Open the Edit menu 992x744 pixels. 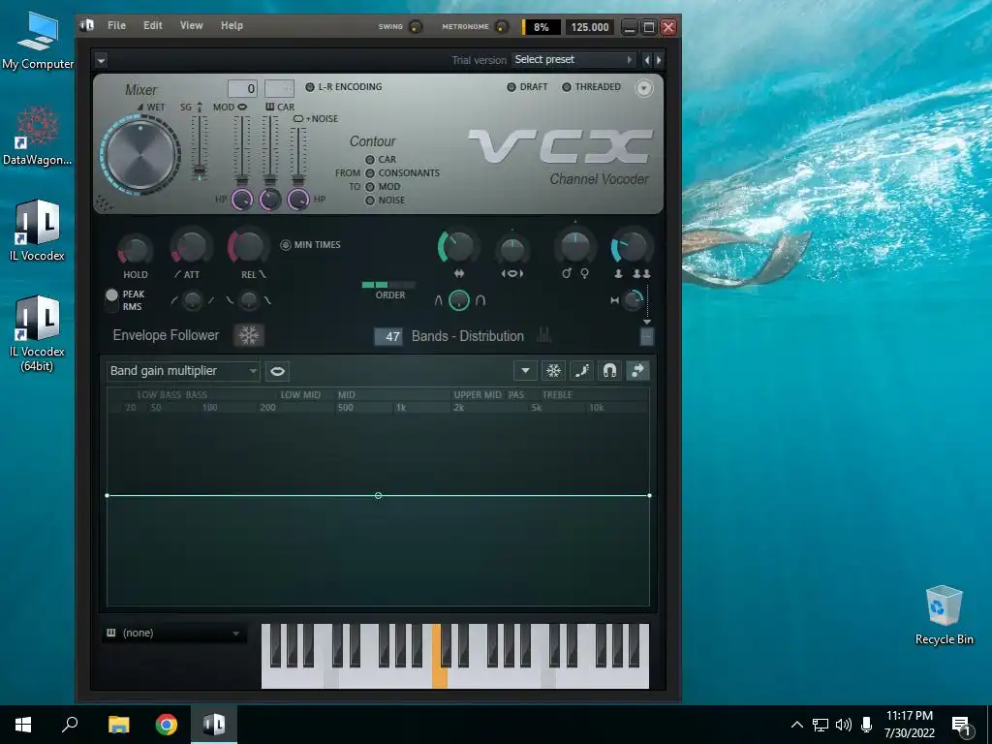(152, 25)
